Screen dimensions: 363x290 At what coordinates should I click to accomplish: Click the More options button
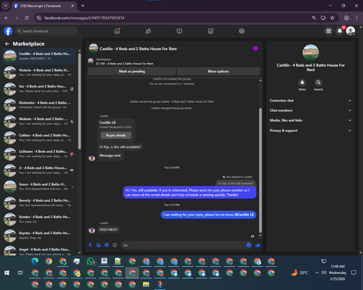(219, 71)
